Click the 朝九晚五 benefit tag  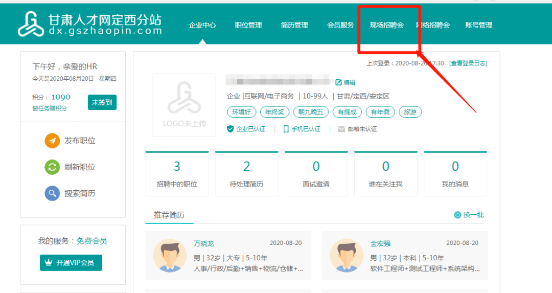pyautogui.click(x=311, y=112)
